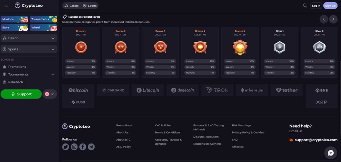The image size is (341, 162).
Task: Click the footer CryptoLeo logo
Action: click(x=76, y=126)
